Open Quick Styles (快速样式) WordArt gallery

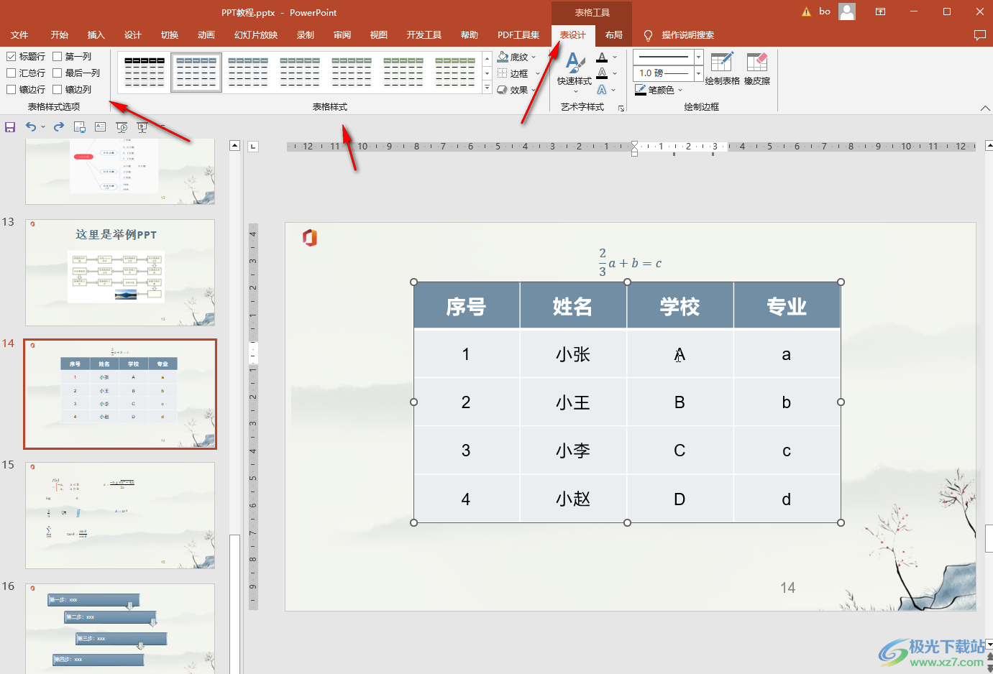[x=575, y=71]
